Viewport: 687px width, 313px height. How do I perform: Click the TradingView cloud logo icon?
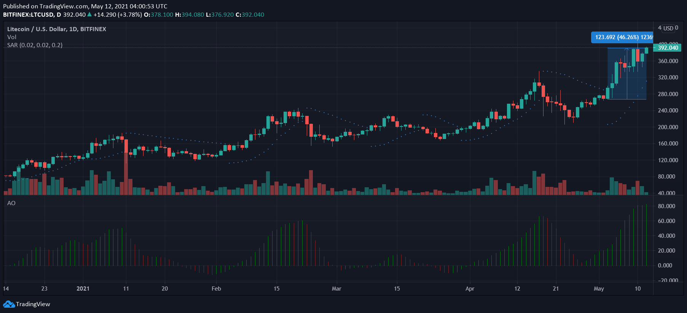coord(9,304)
